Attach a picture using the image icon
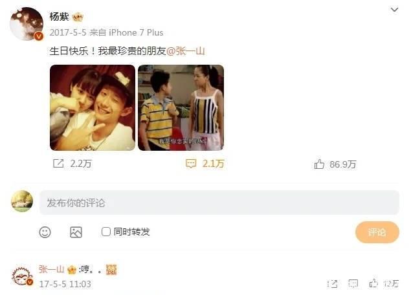The image size is (411, 295). [76, 232]
